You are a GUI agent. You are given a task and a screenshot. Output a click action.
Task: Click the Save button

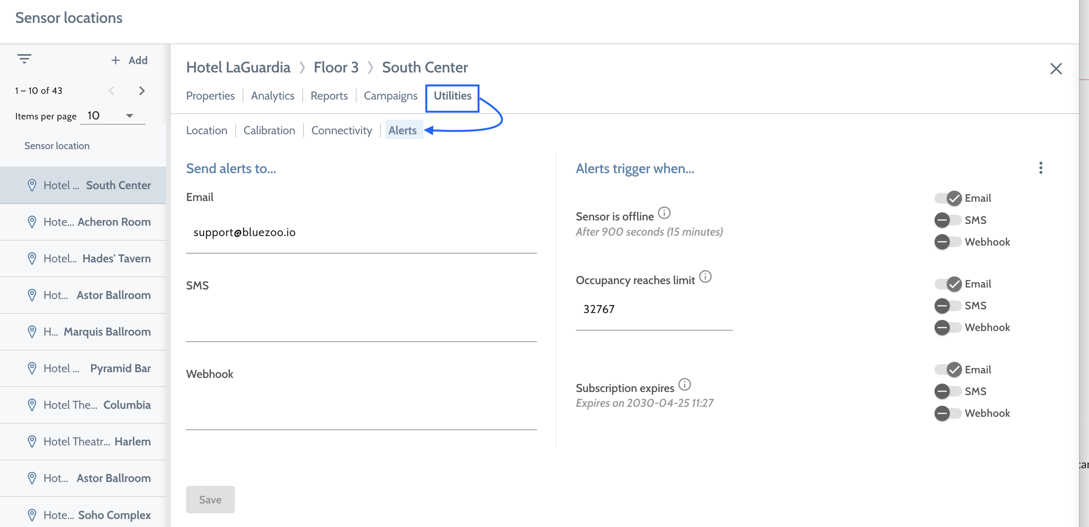point(210,499)
